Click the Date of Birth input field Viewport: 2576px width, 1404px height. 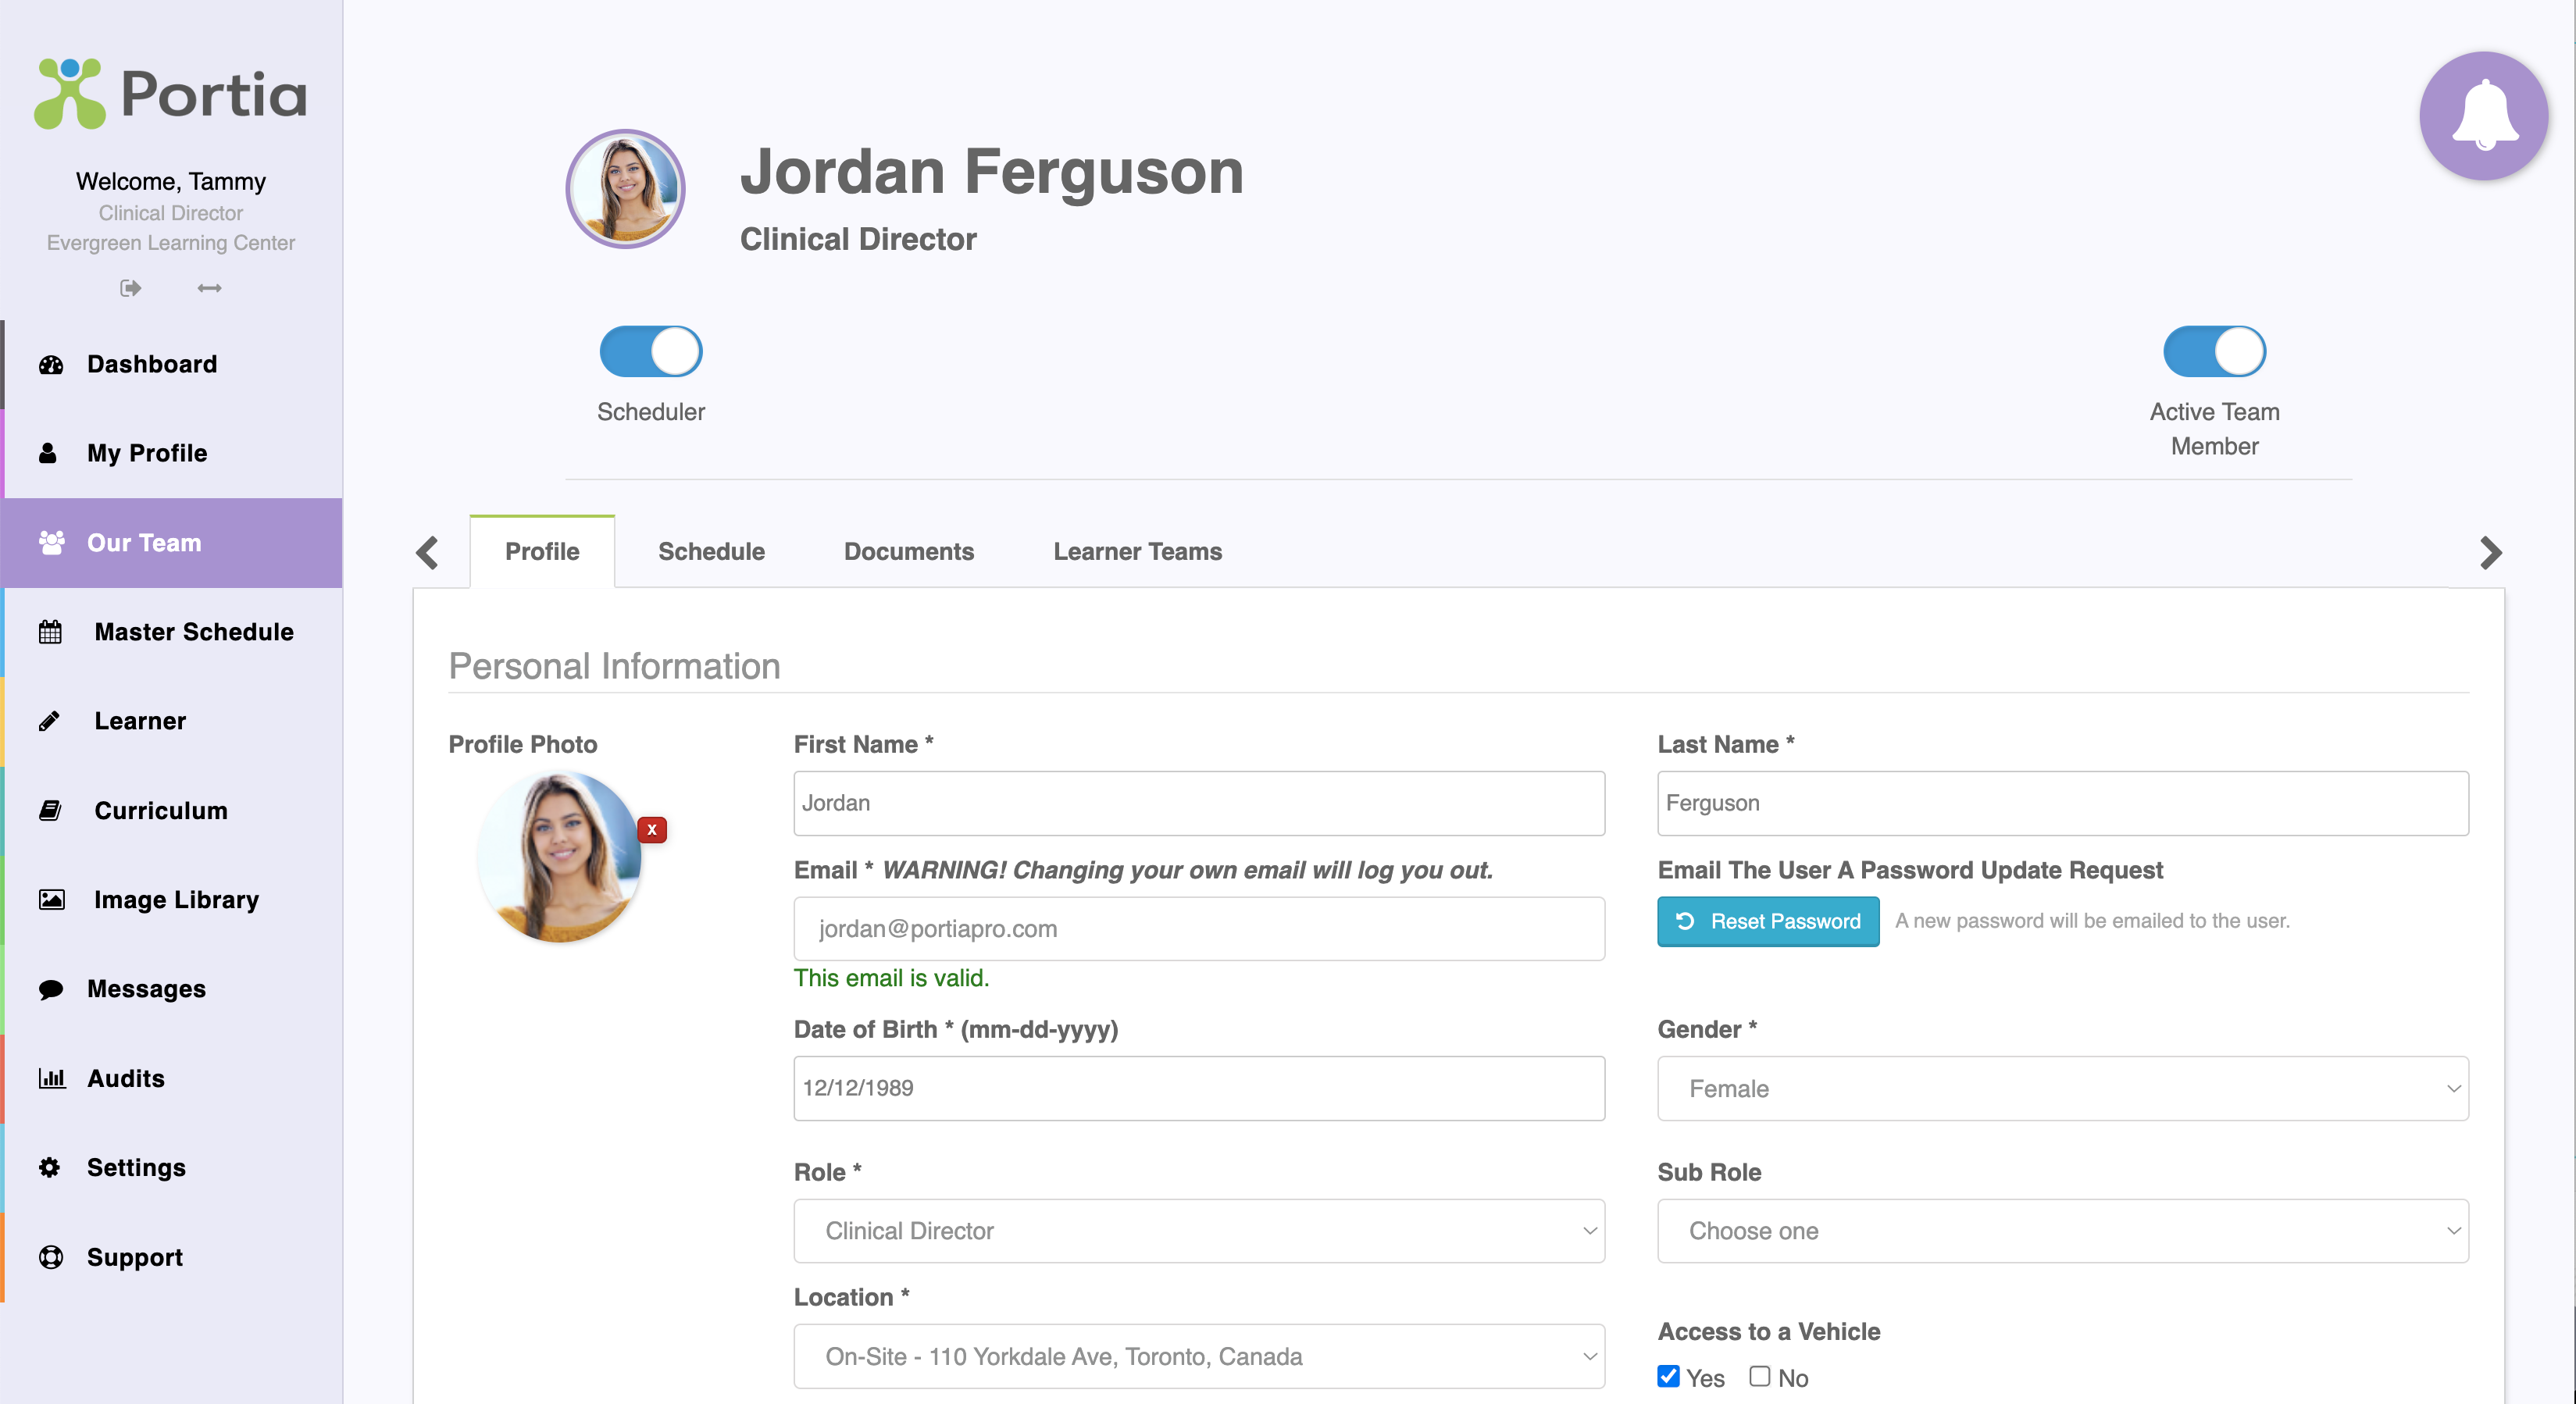pos(1198,1088)
